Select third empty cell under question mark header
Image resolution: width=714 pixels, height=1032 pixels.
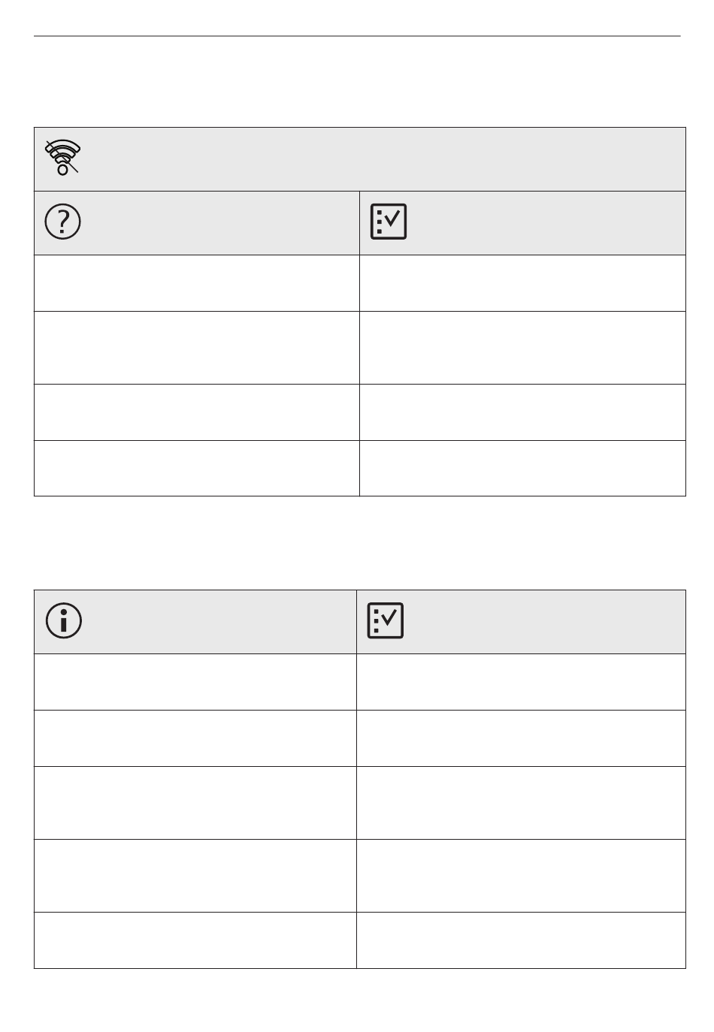click(197, 412)
